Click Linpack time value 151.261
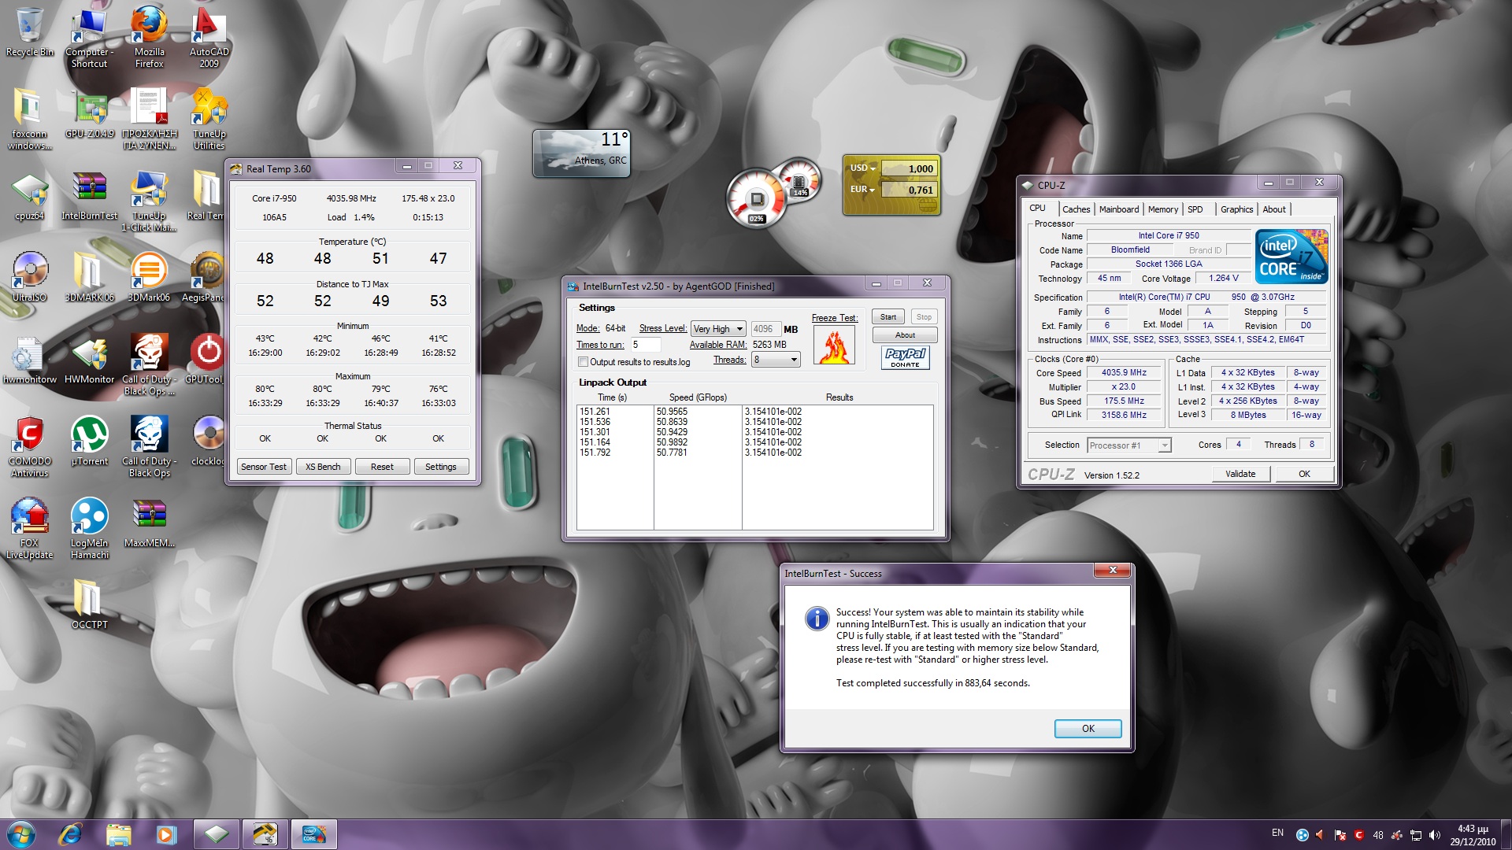Viewport: 1512px width, 850px height. 595,412
